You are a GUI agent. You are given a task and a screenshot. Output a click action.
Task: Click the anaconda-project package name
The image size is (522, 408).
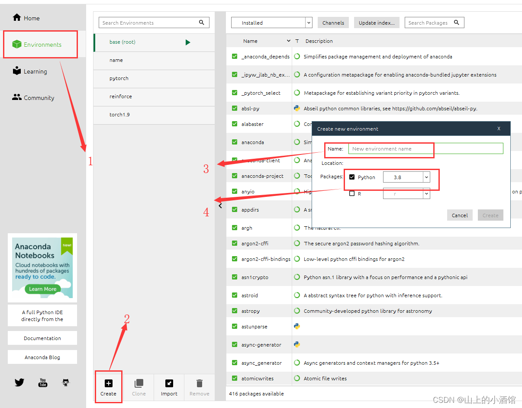tap(262, 176)
